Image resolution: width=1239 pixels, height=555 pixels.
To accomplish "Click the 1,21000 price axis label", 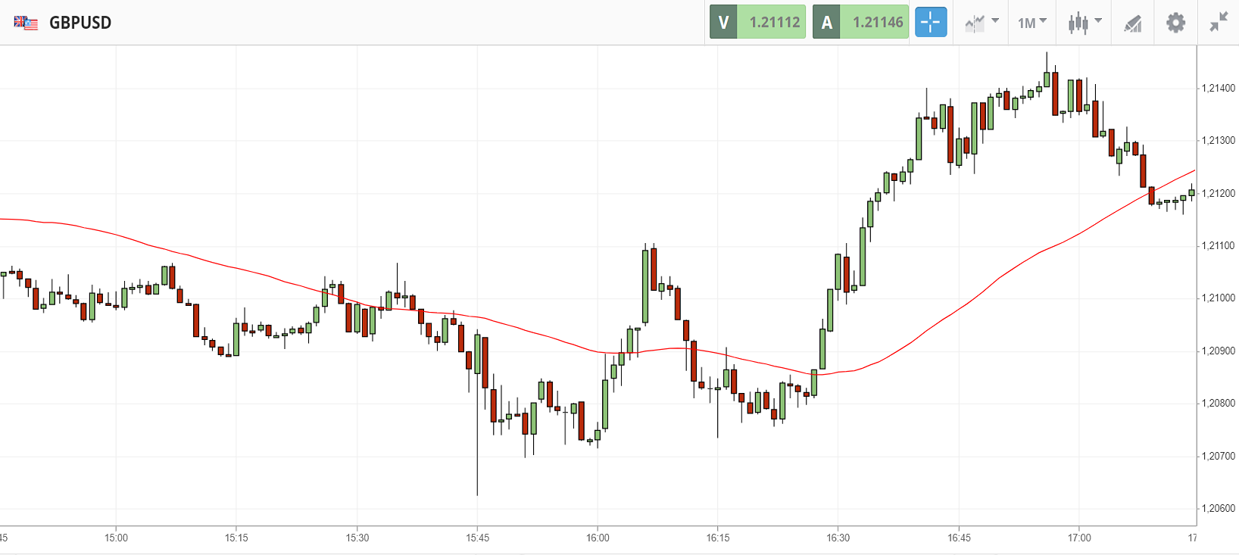I will point(1218,298).
